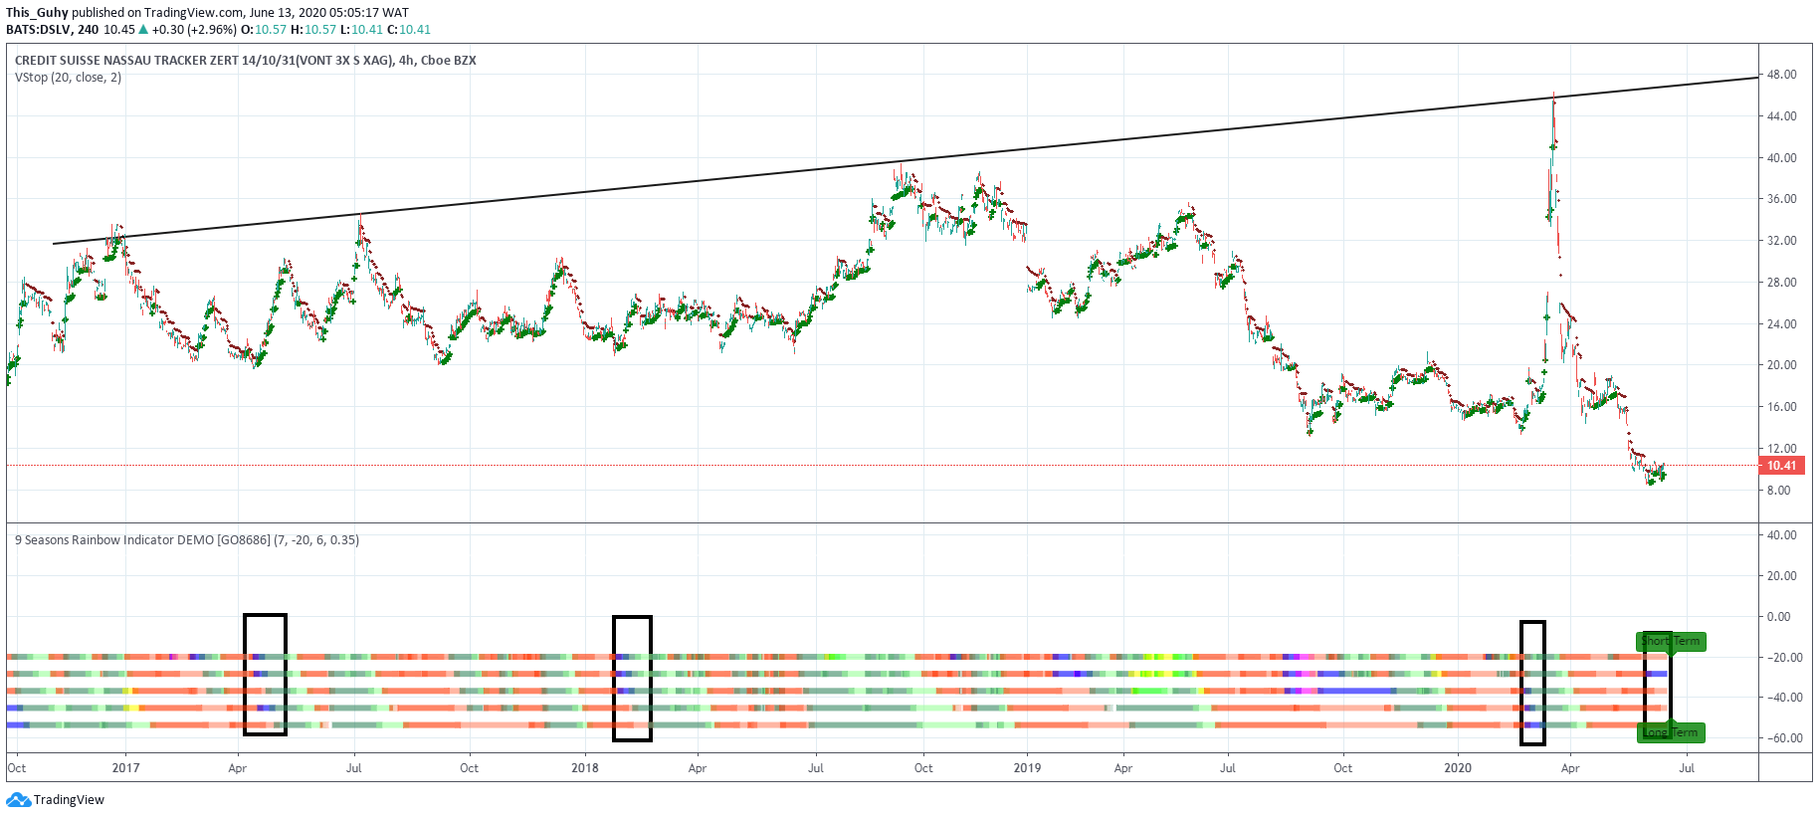
Task: Click the 28.00 price axis label
Action: 1781,283
